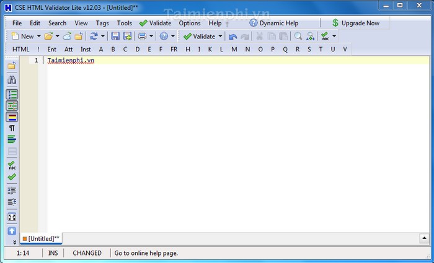Open the View menu
This screenshot has width=434, height=263.
point(81,24)
